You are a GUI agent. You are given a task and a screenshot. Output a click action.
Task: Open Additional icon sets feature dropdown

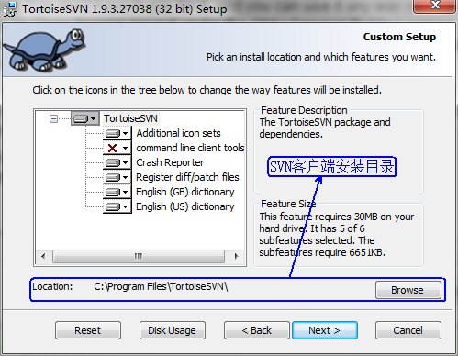click(x=117, y=133)
